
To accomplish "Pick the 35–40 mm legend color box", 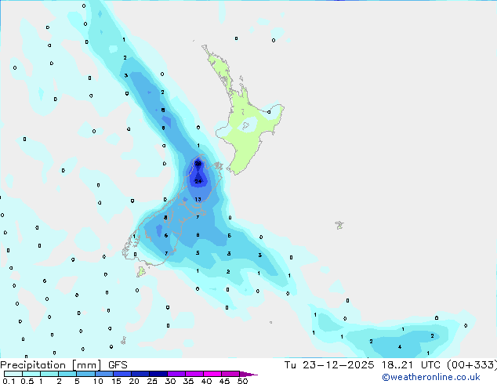I will click(194, 374).
